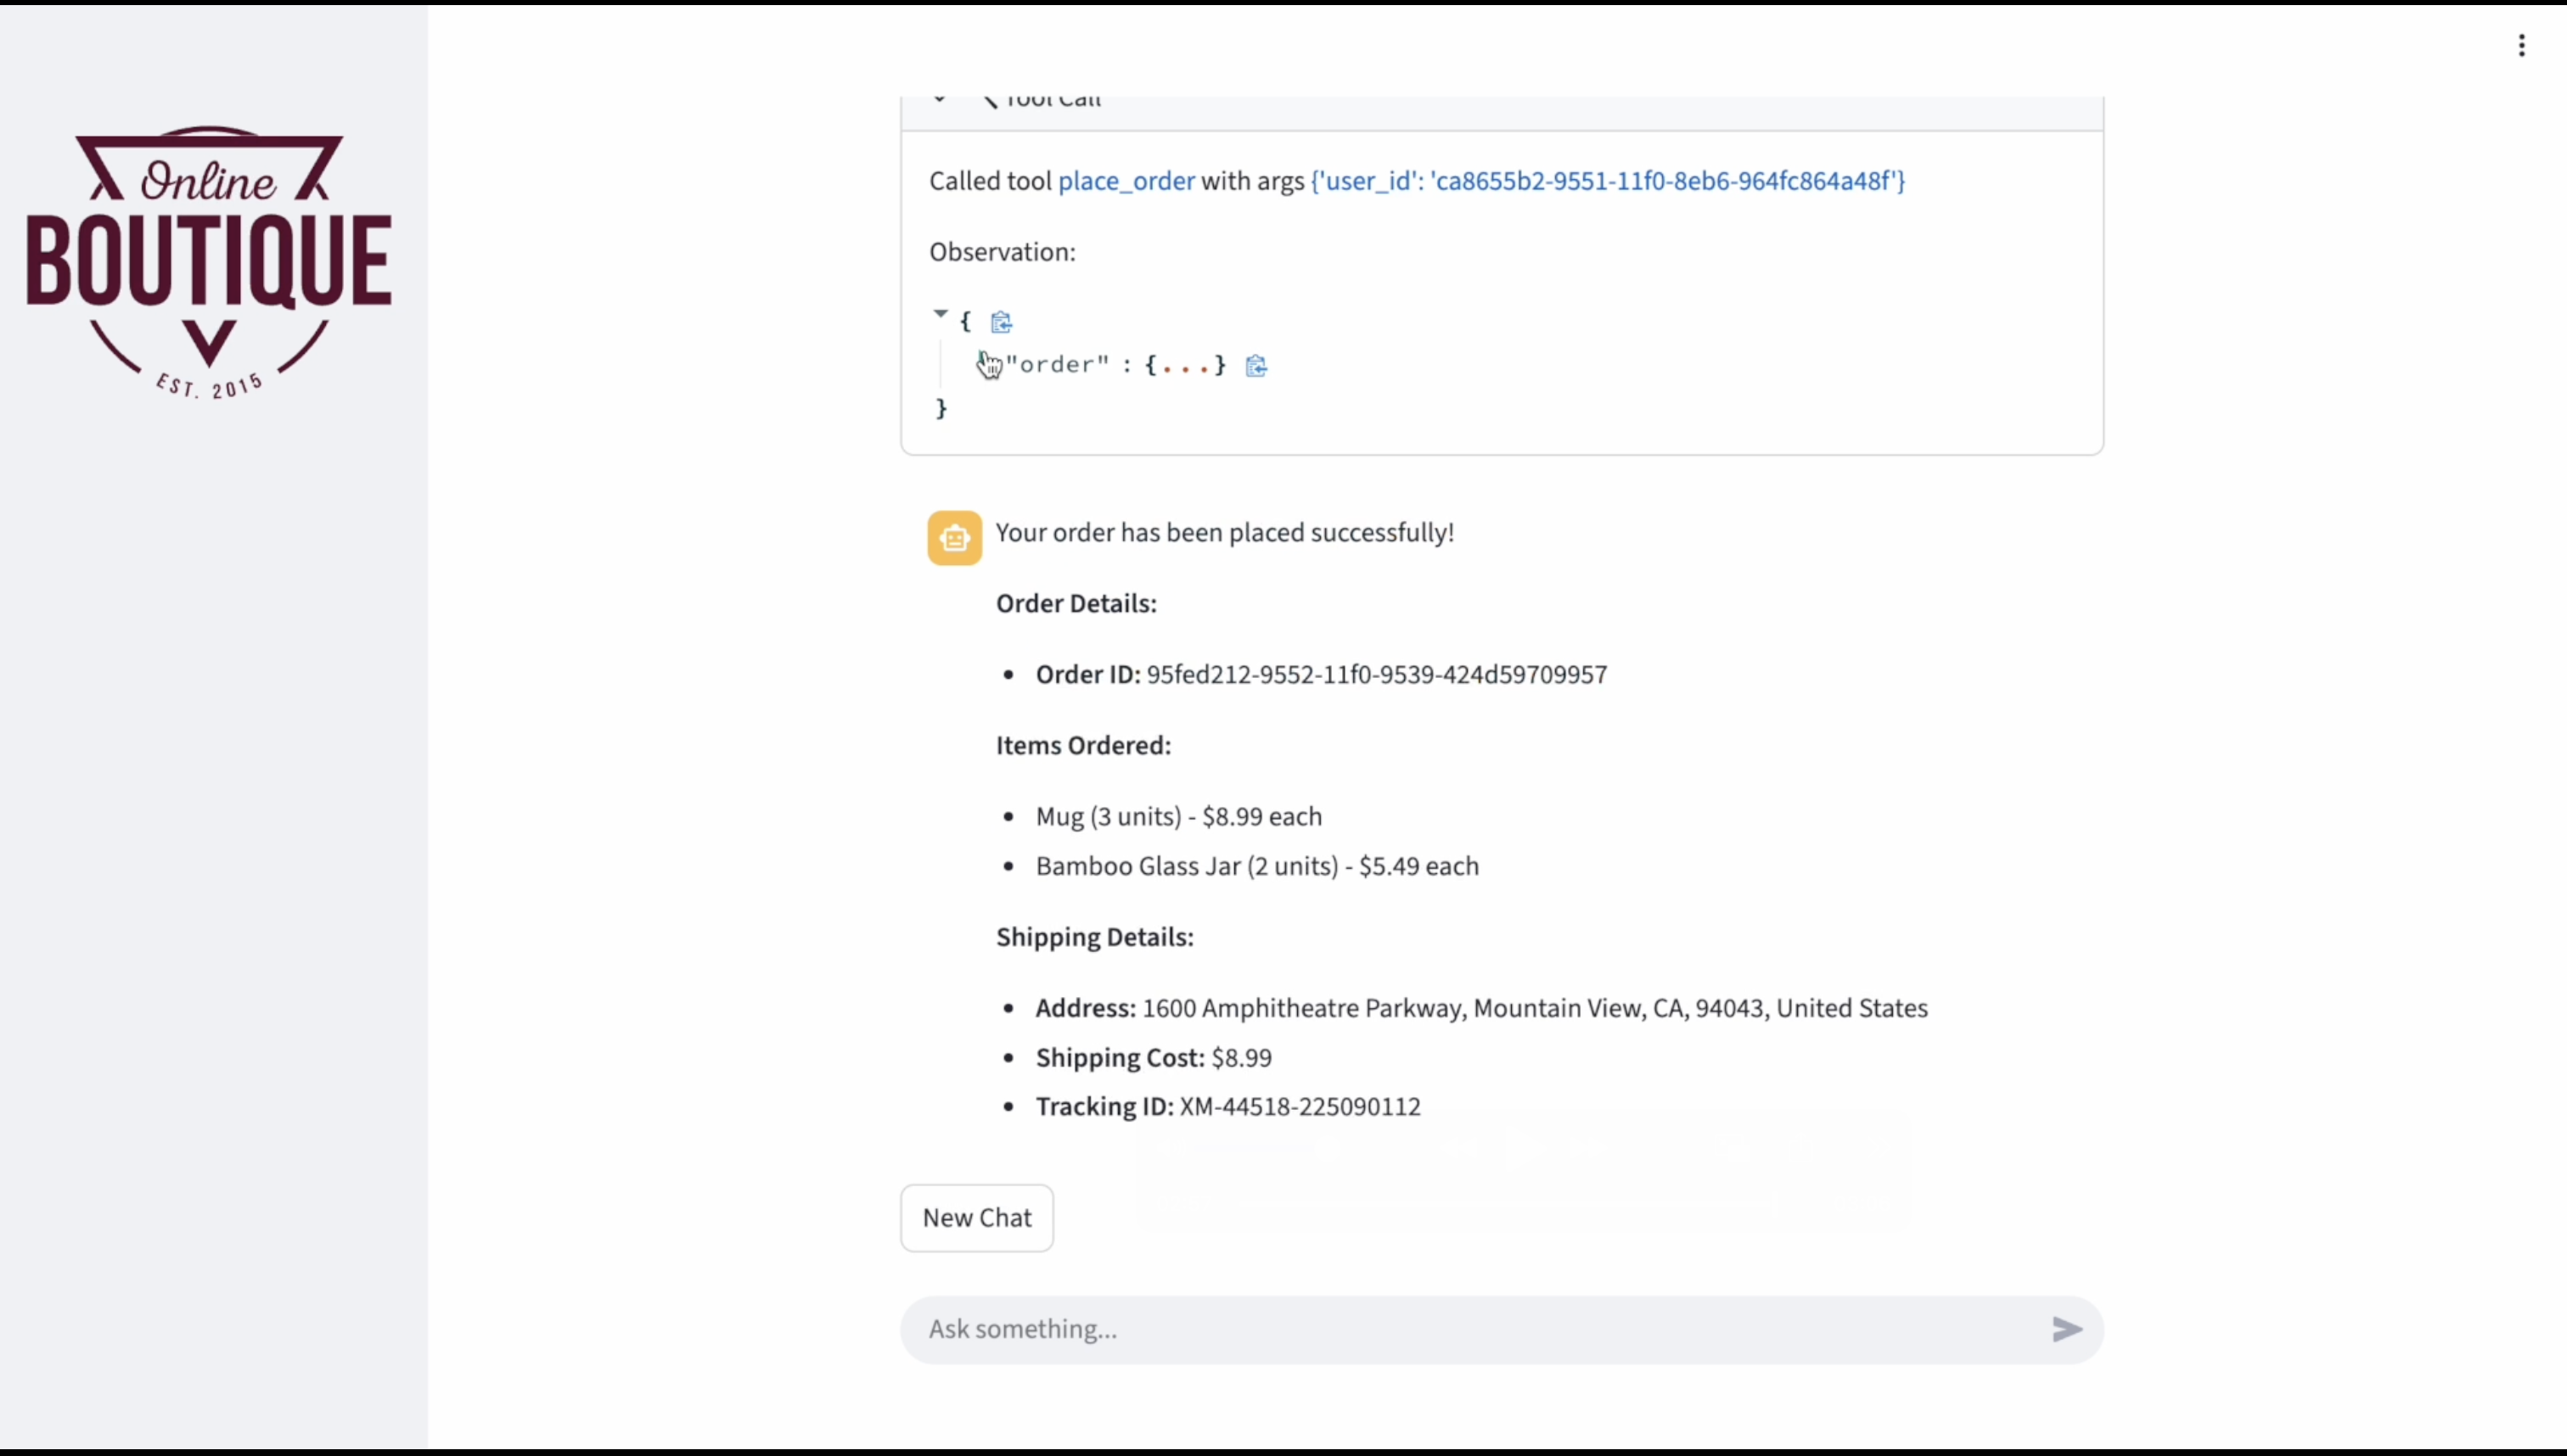
Task: Click the user_id args text
Action: (x=1607, y=181)
